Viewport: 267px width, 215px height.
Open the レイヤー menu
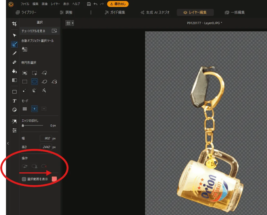(55, 4)
